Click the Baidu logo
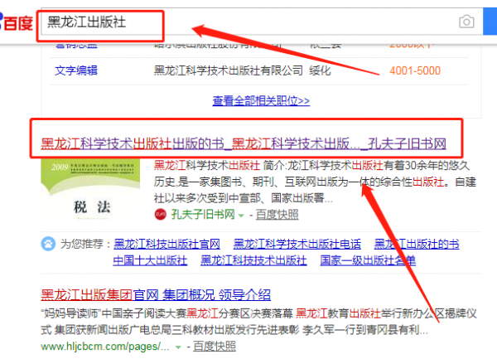This screenshot has width=497, height=359. pos(17,22)
